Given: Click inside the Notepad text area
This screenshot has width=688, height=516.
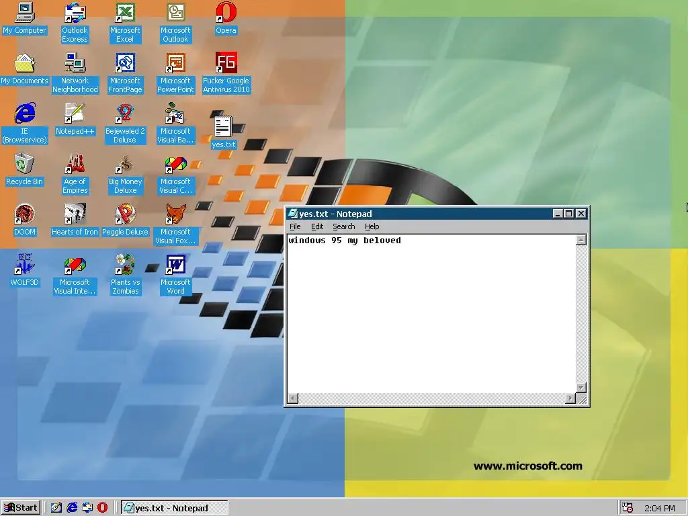Looking at the screenshot, I should point(431,313).
